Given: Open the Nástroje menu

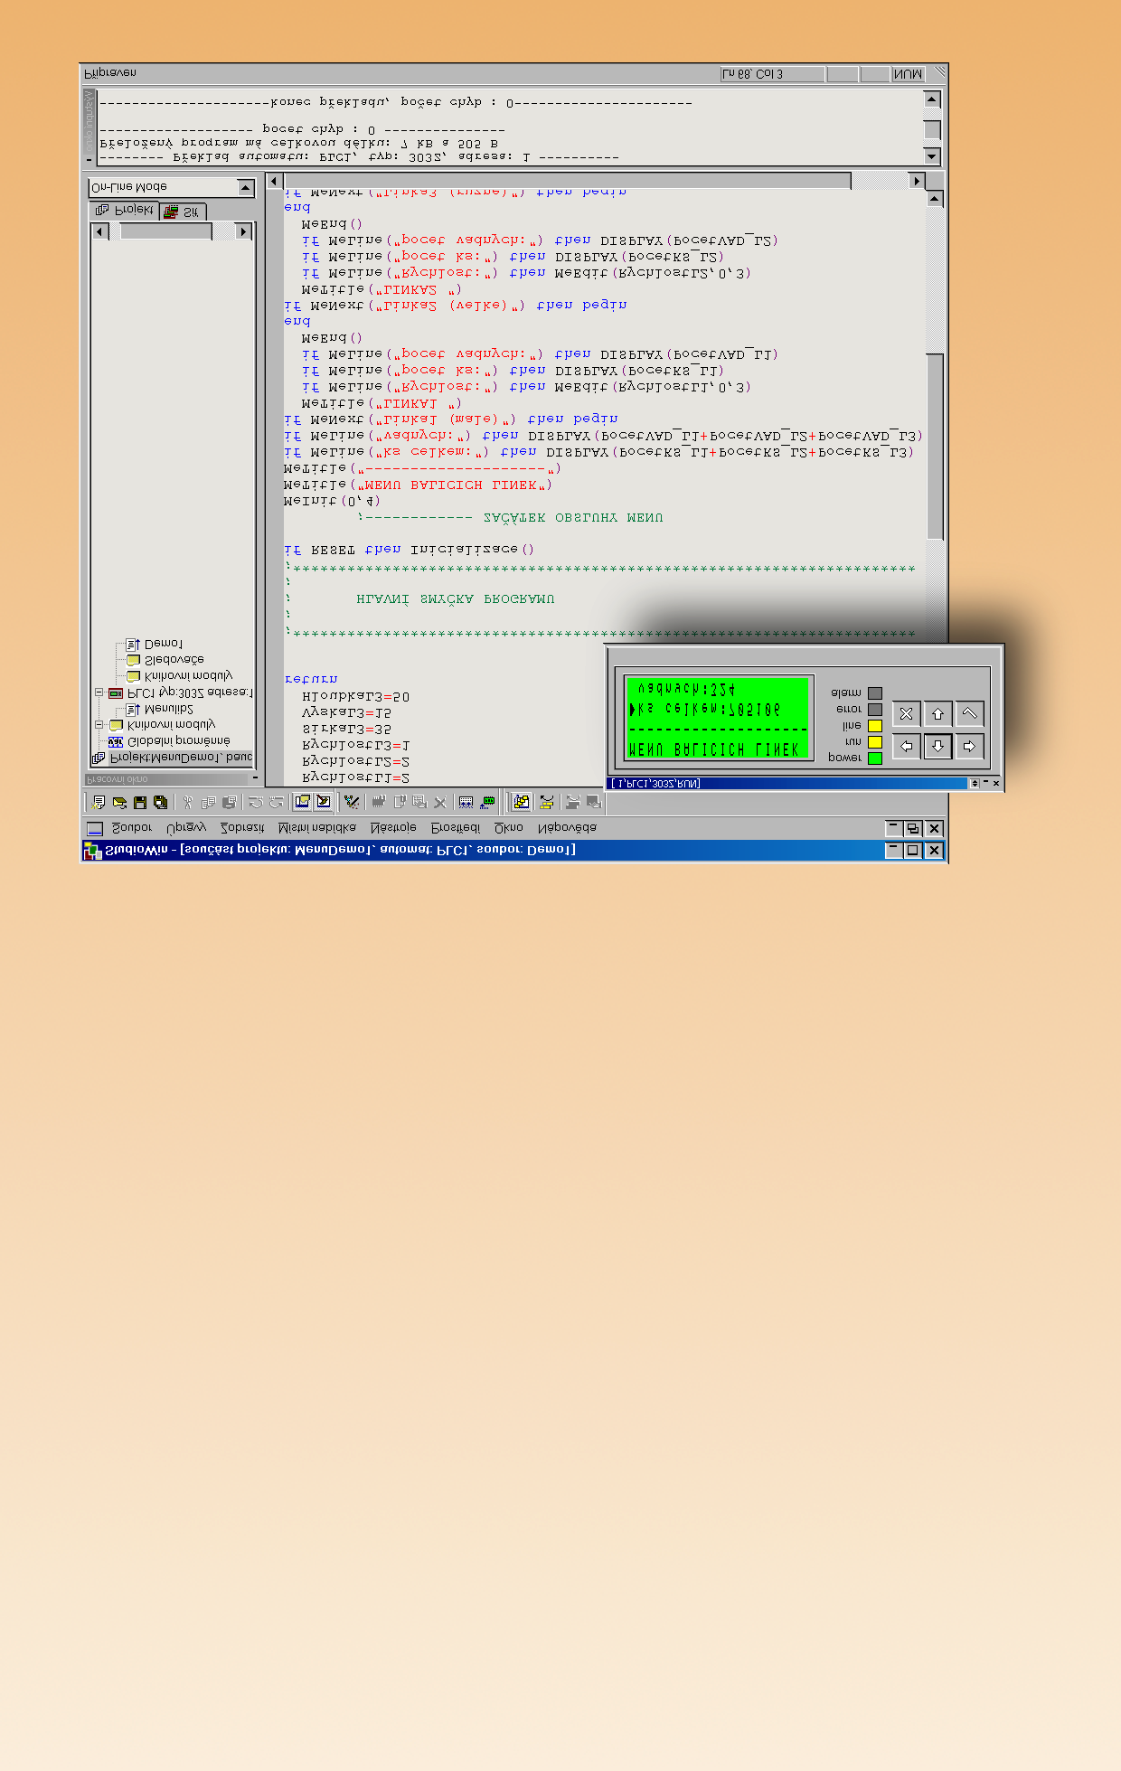Looking at the screenshot, I should pos(394,828).
